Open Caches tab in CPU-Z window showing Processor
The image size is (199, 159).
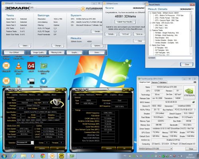tap(15, 95)
